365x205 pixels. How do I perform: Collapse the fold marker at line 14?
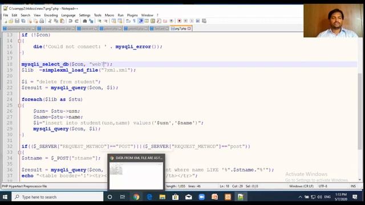pos(19,41)
